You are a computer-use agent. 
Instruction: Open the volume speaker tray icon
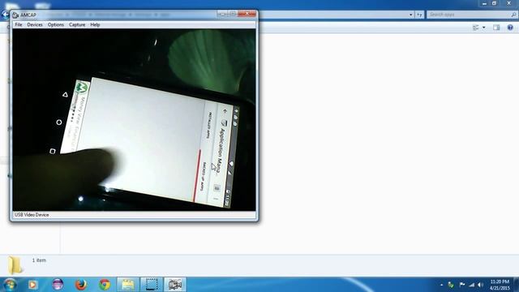tap(481, 285)
